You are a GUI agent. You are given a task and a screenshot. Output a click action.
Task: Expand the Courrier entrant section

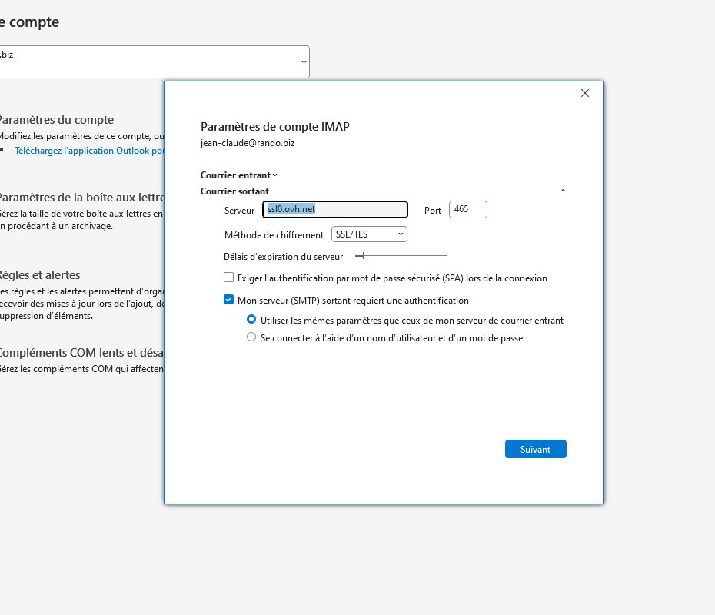tap(238, 175)
